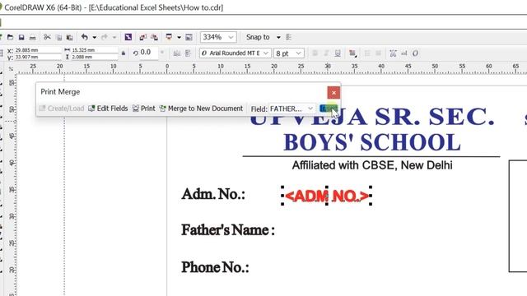This screenshot has width=527, height=296.
Task: Click Print in the Print Merge toolbar
Action: click(x=144, y=109)
